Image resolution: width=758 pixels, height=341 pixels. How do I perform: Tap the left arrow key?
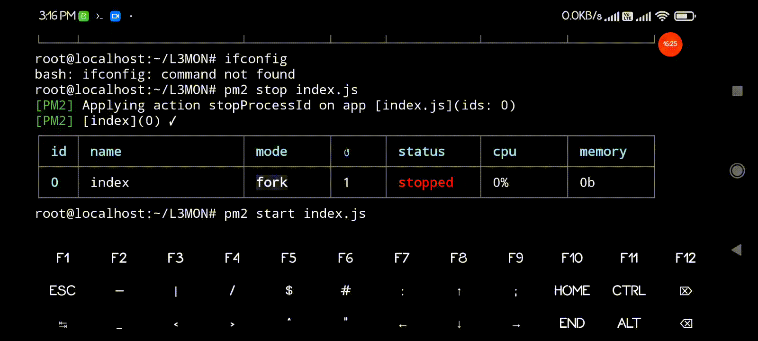coord(402,325)
